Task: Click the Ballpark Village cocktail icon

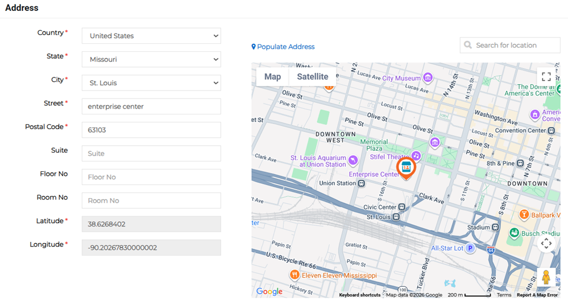Action: click(524, 215)
